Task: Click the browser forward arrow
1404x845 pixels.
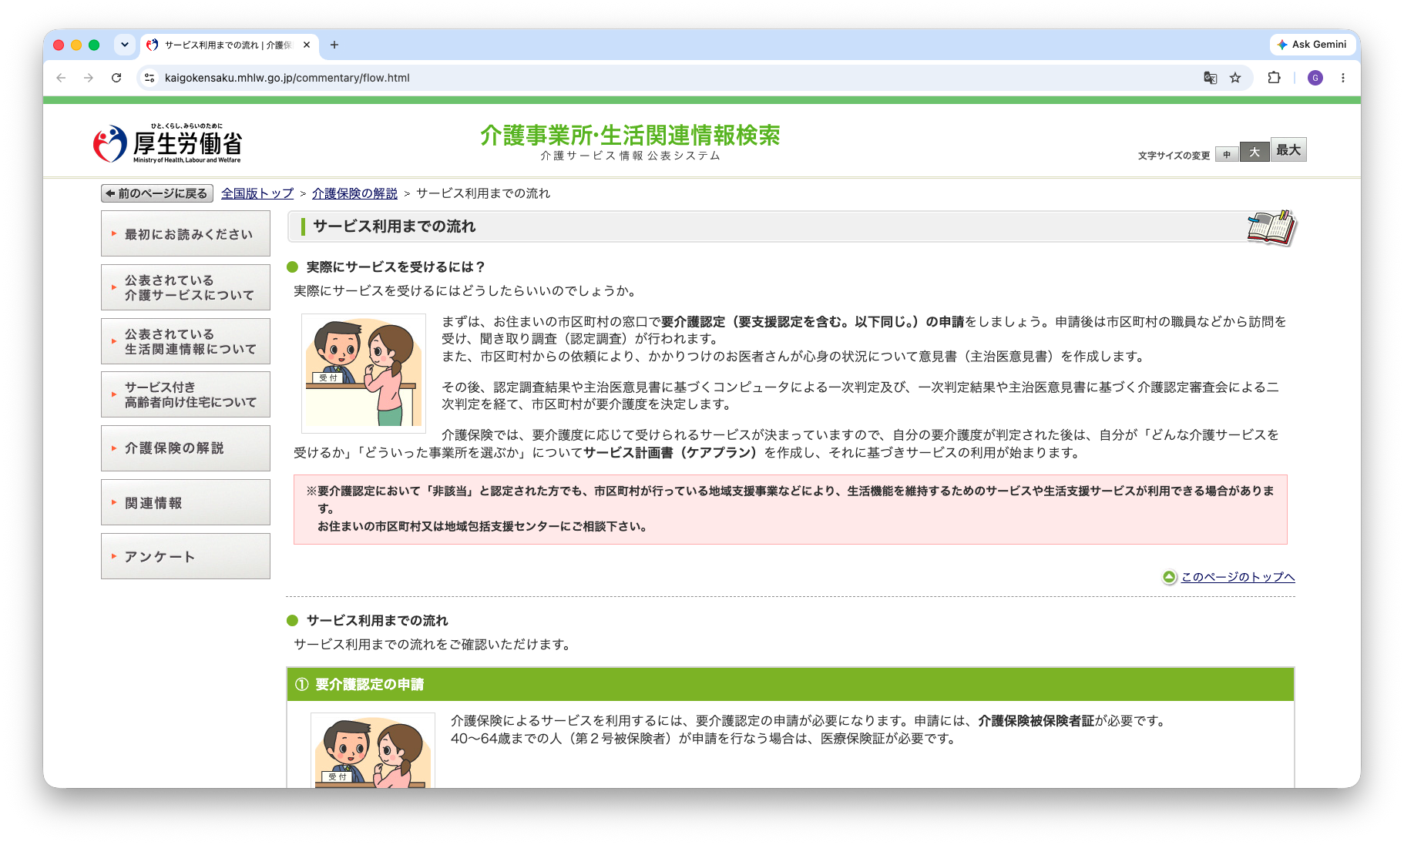Action: pos(89,78)
